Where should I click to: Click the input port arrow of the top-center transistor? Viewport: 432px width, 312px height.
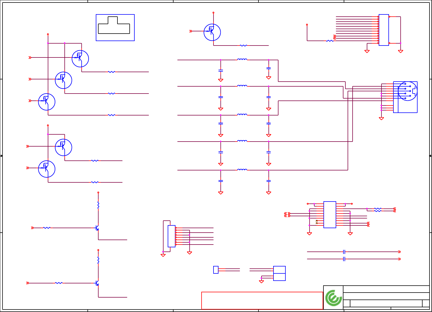(191, 31)
